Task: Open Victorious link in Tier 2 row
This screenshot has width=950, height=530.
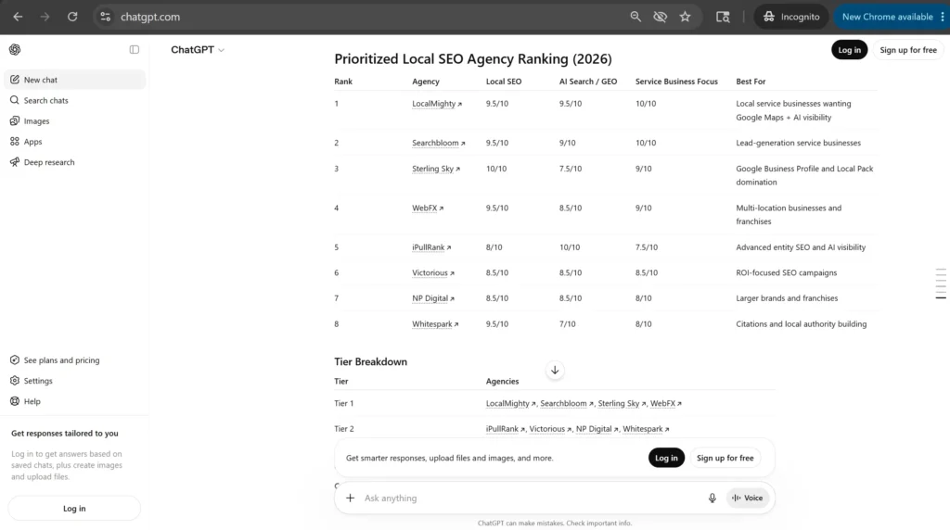Action: point(550,429)
